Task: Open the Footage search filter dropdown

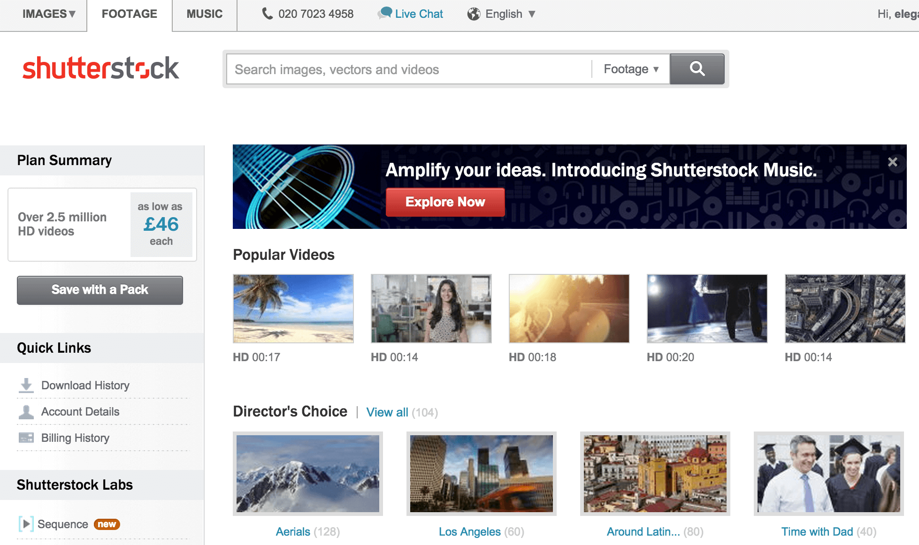Action: (x=630, y=68)
